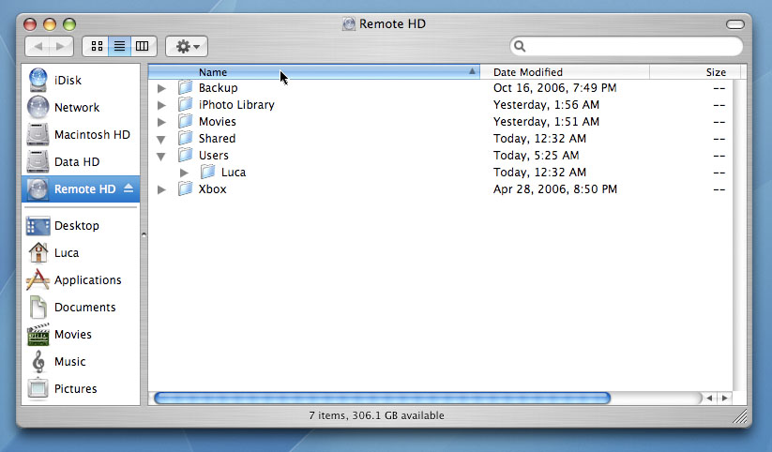Click the scroll right arrow
The height and width of the screenshot is (452, 772).
point(724,398)
